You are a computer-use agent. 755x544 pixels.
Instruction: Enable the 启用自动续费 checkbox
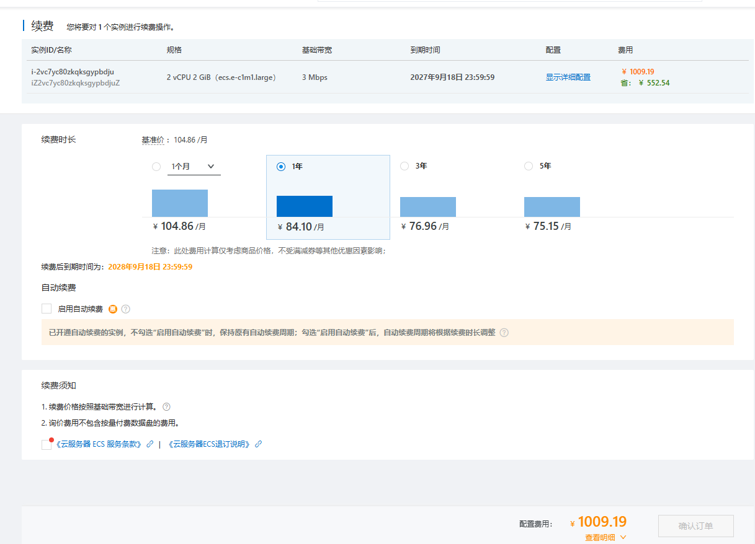tap(47, 309)
